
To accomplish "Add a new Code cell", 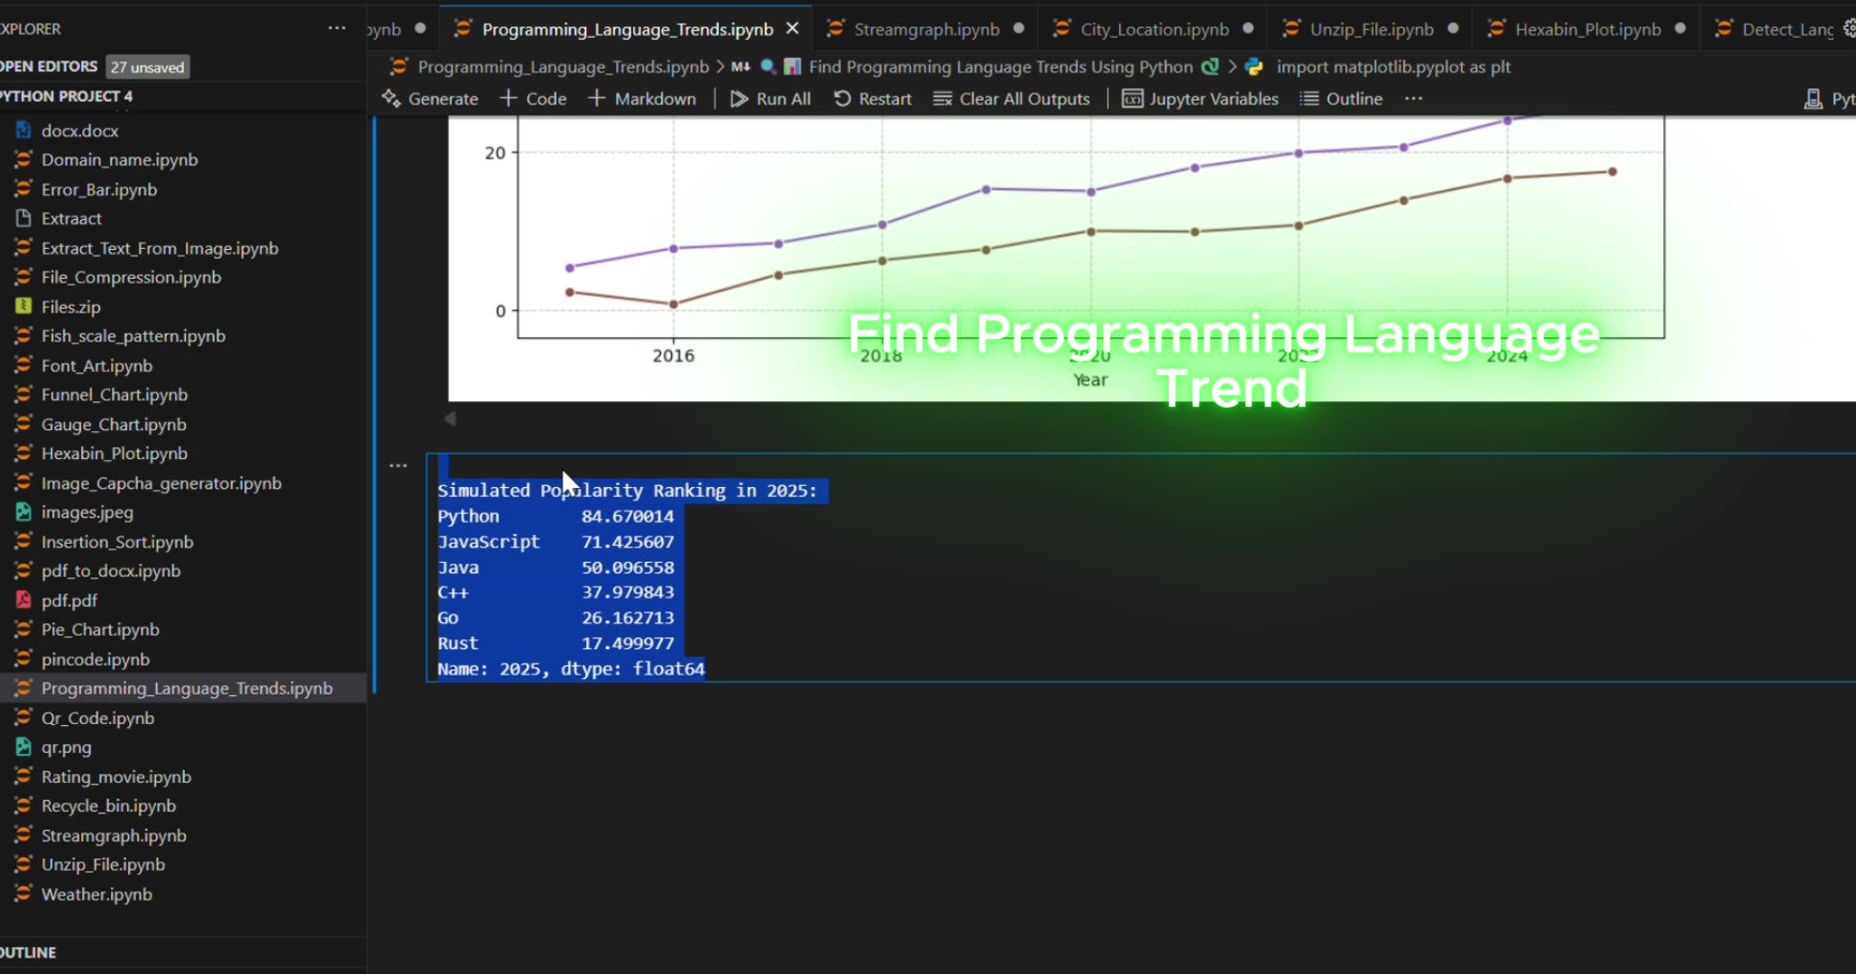I will pyautogui.click(x=533, y=98).
